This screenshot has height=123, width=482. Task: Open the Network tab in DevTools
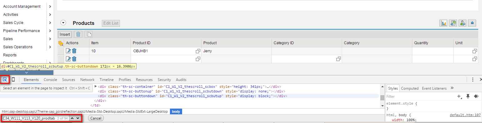click(87, 80)
